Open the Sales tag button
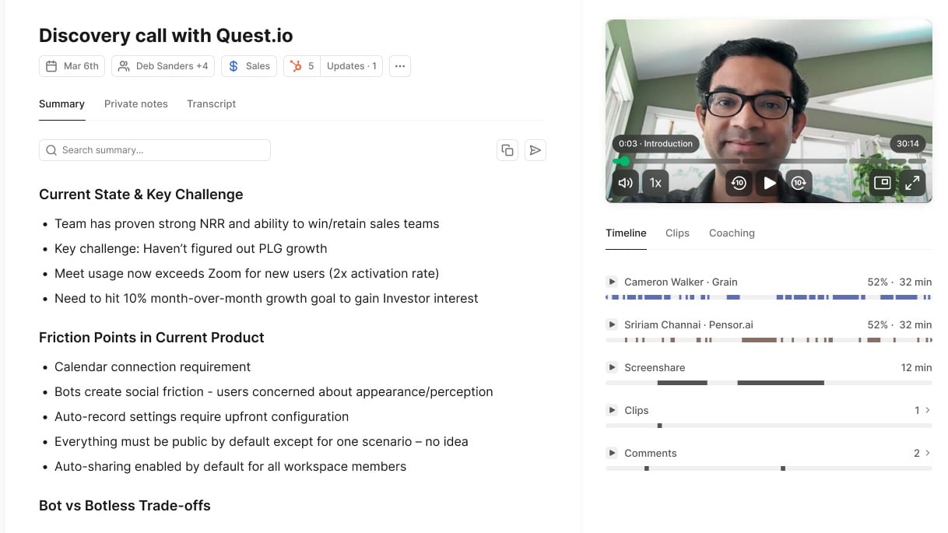This screenshot has width=948, height=533. pyautogui.click(x=249, y=66)
